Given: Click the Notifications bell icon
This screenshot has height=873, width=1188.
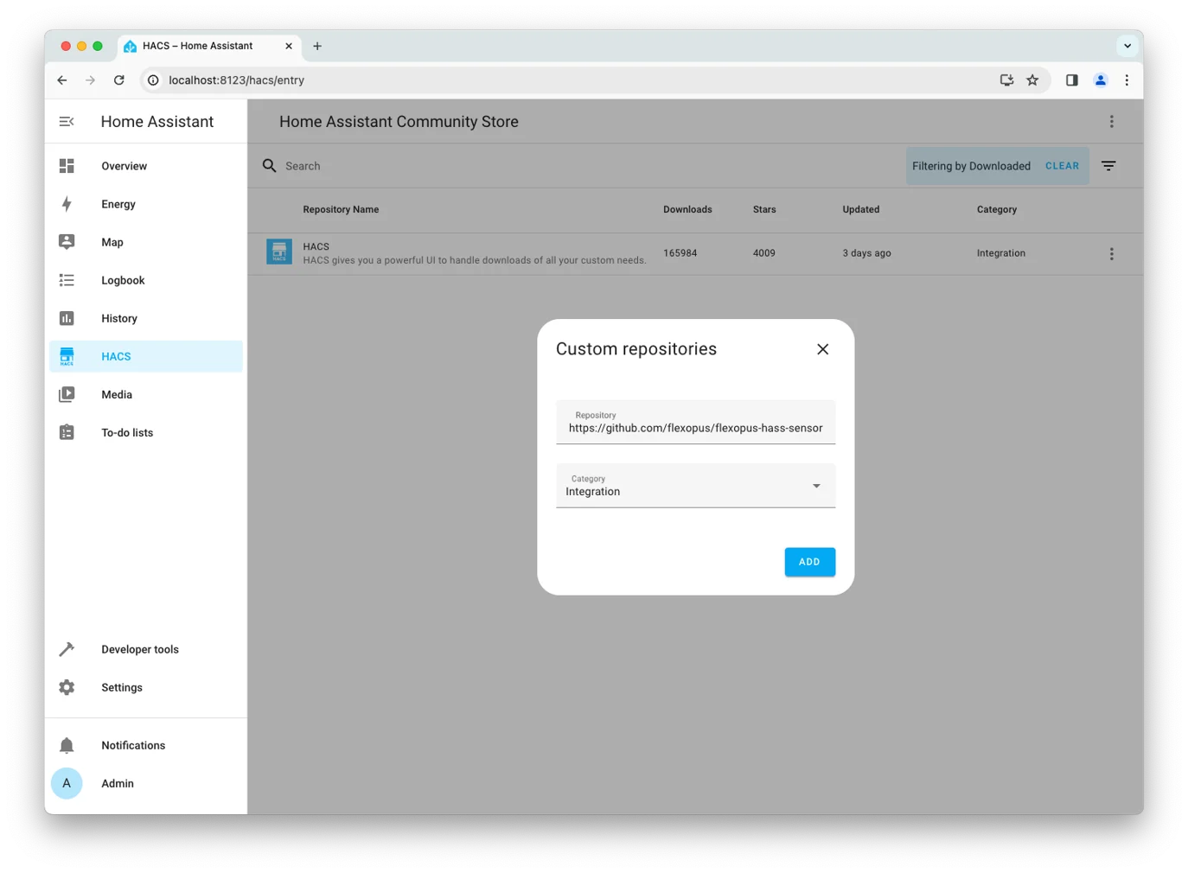Looking at the screenshot, I should [x=67, y=745].
